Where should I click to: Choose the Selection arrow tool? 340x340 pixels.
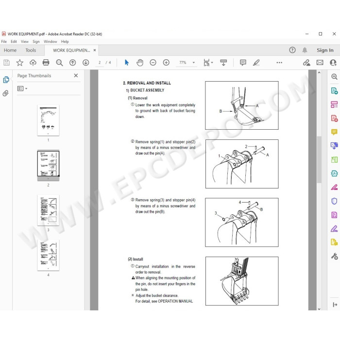pos(127,63)
